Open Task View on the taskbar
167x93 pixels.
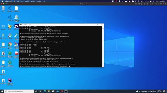click(40, 91)
